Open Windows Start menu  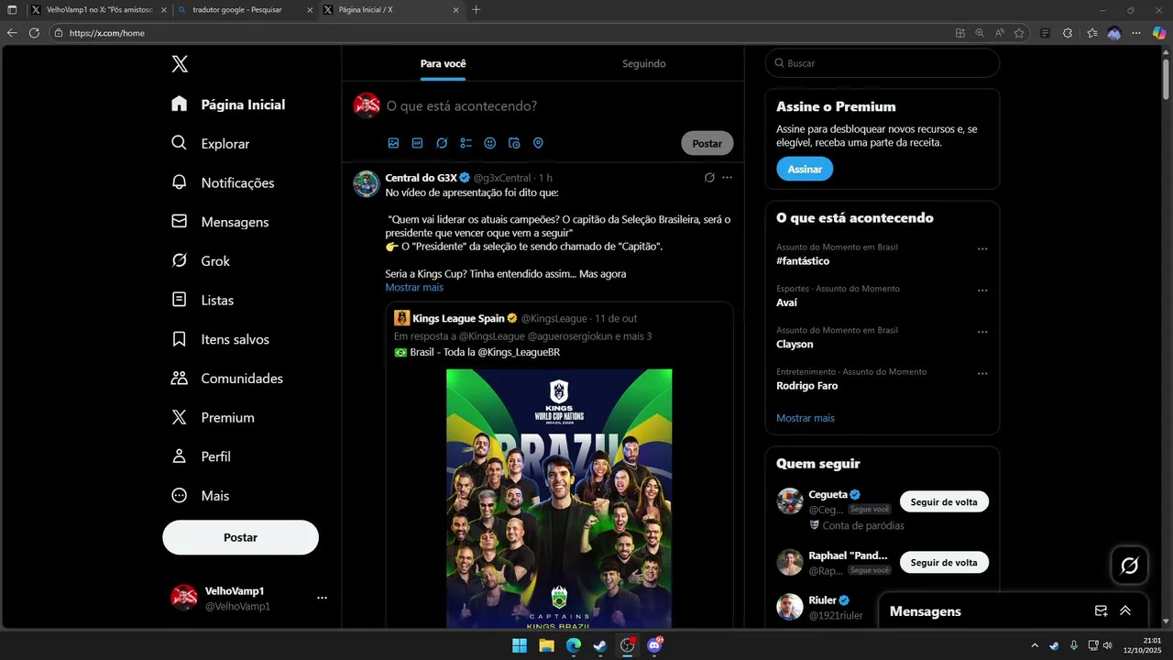tap(520, 645)
